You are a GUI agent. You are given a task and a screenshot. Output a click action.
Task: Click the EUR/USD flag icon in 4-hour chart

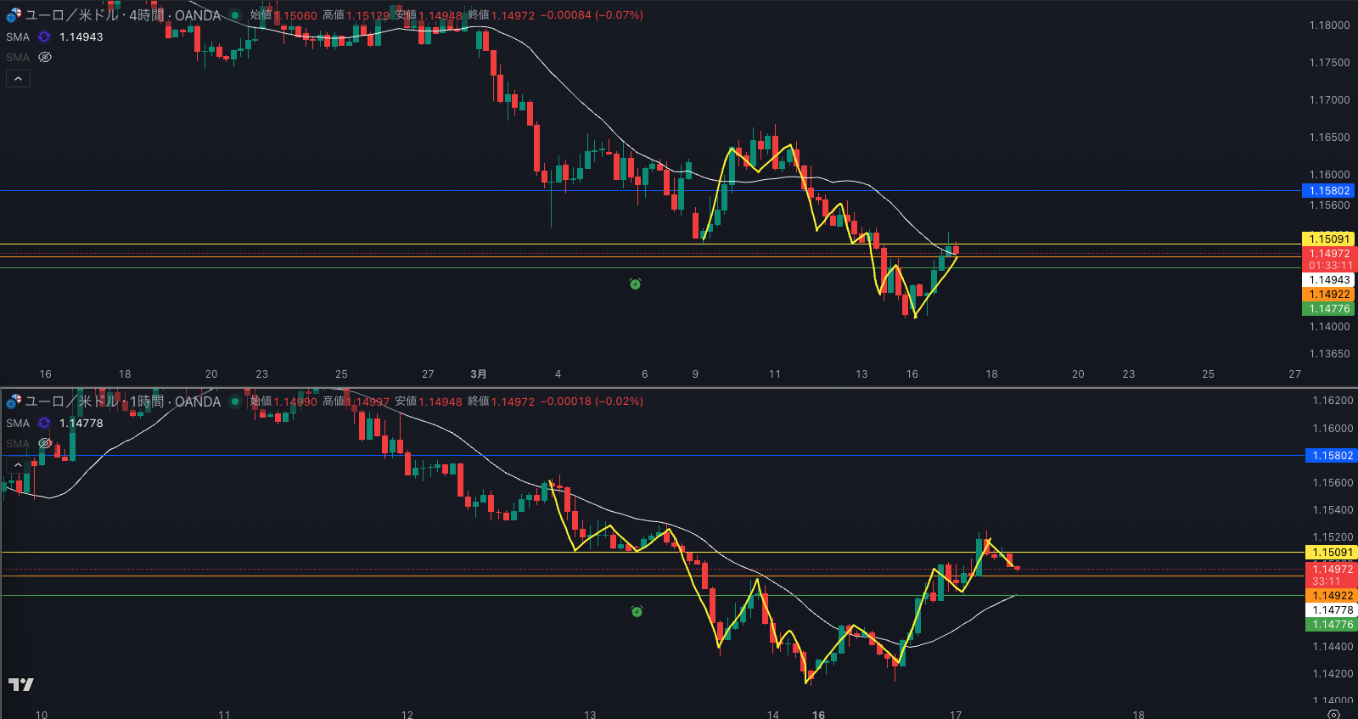pyautogui.click(x=14, y=15)
